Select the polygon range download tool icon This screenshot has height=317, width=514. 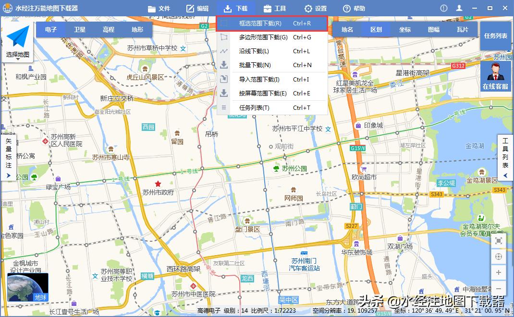pyautogui.click(x=224, y=36)
